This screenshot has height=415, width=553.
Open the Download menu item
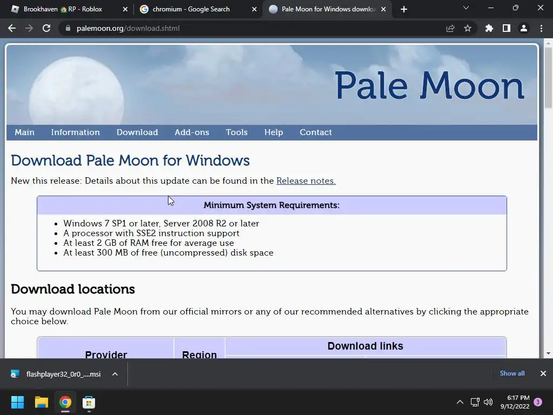(x=137, y=132)
